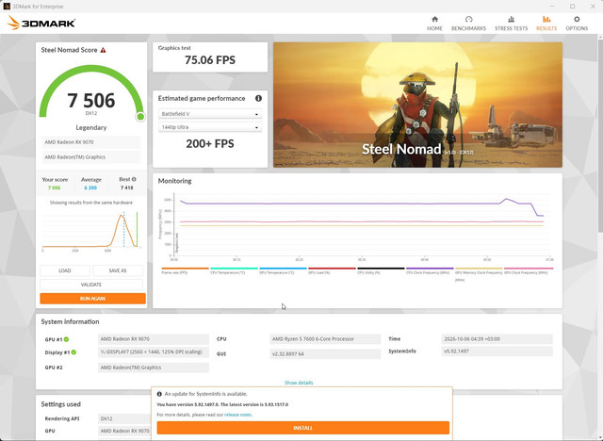The width and height of the screenshot is (603, 441).
Task: Click the GUI version v2.32.8897 64
Action: (325, 353)
